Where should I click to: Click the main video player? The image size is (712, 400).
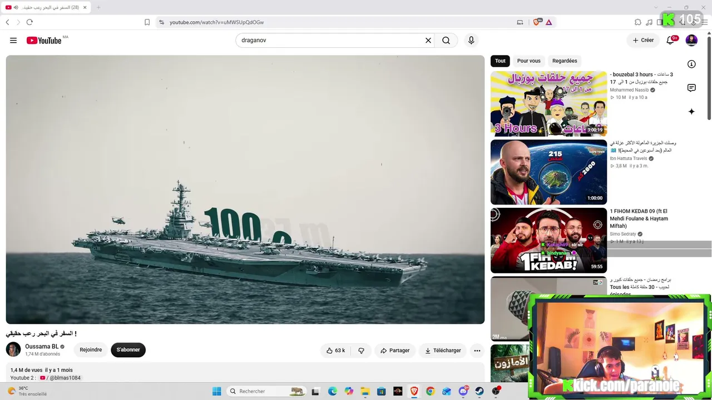click(x=245, y=189)
